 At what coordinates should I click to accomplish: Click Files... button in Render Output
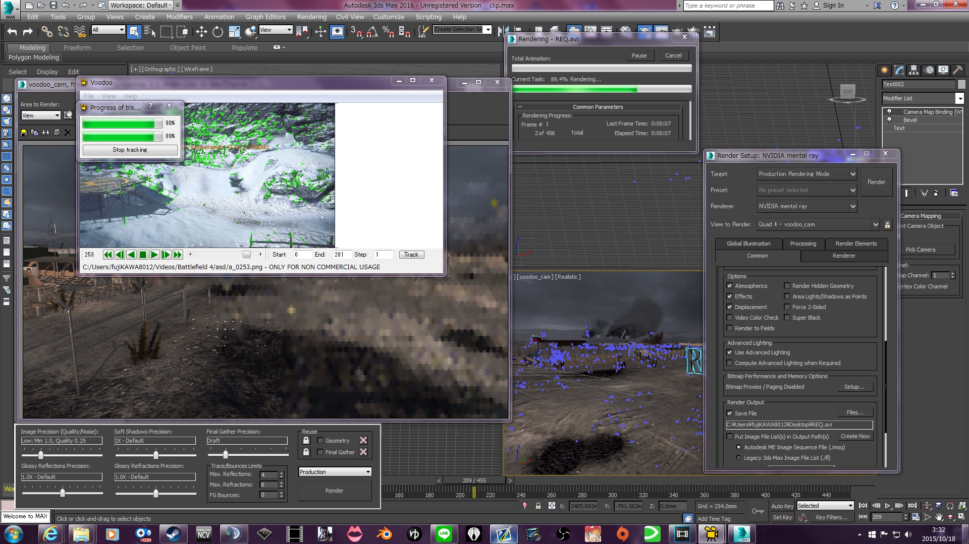point(855,412)
